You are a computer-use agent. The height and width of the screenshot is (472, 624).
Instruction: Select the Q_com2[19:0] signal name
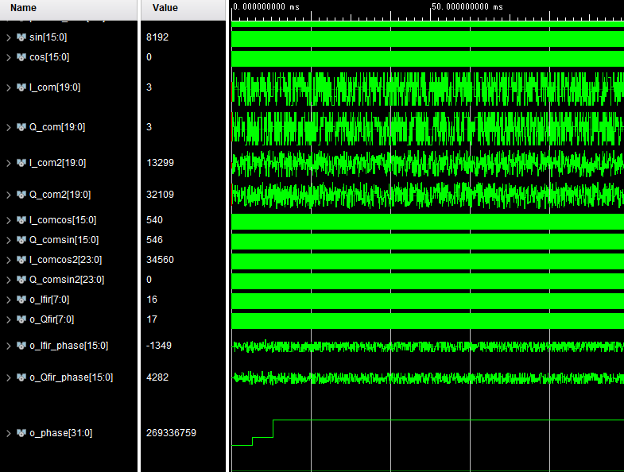point(60,195)
